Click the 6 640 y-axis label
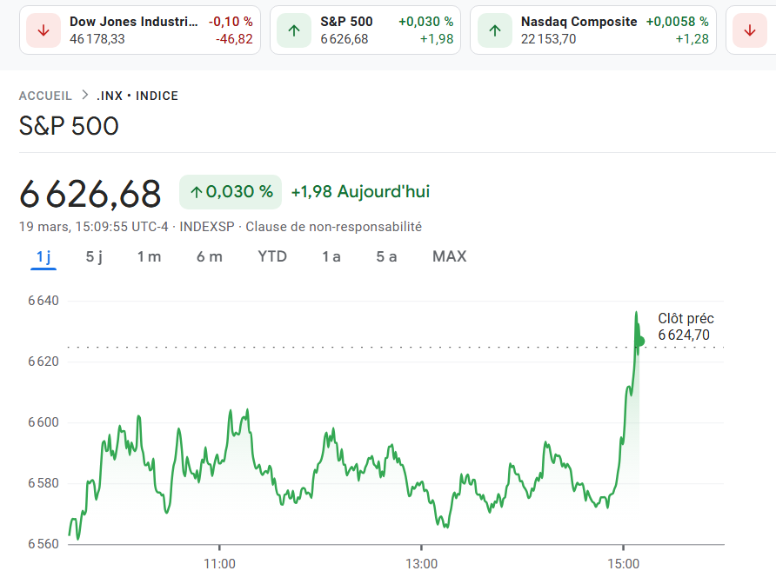 (x=43, y=301)
